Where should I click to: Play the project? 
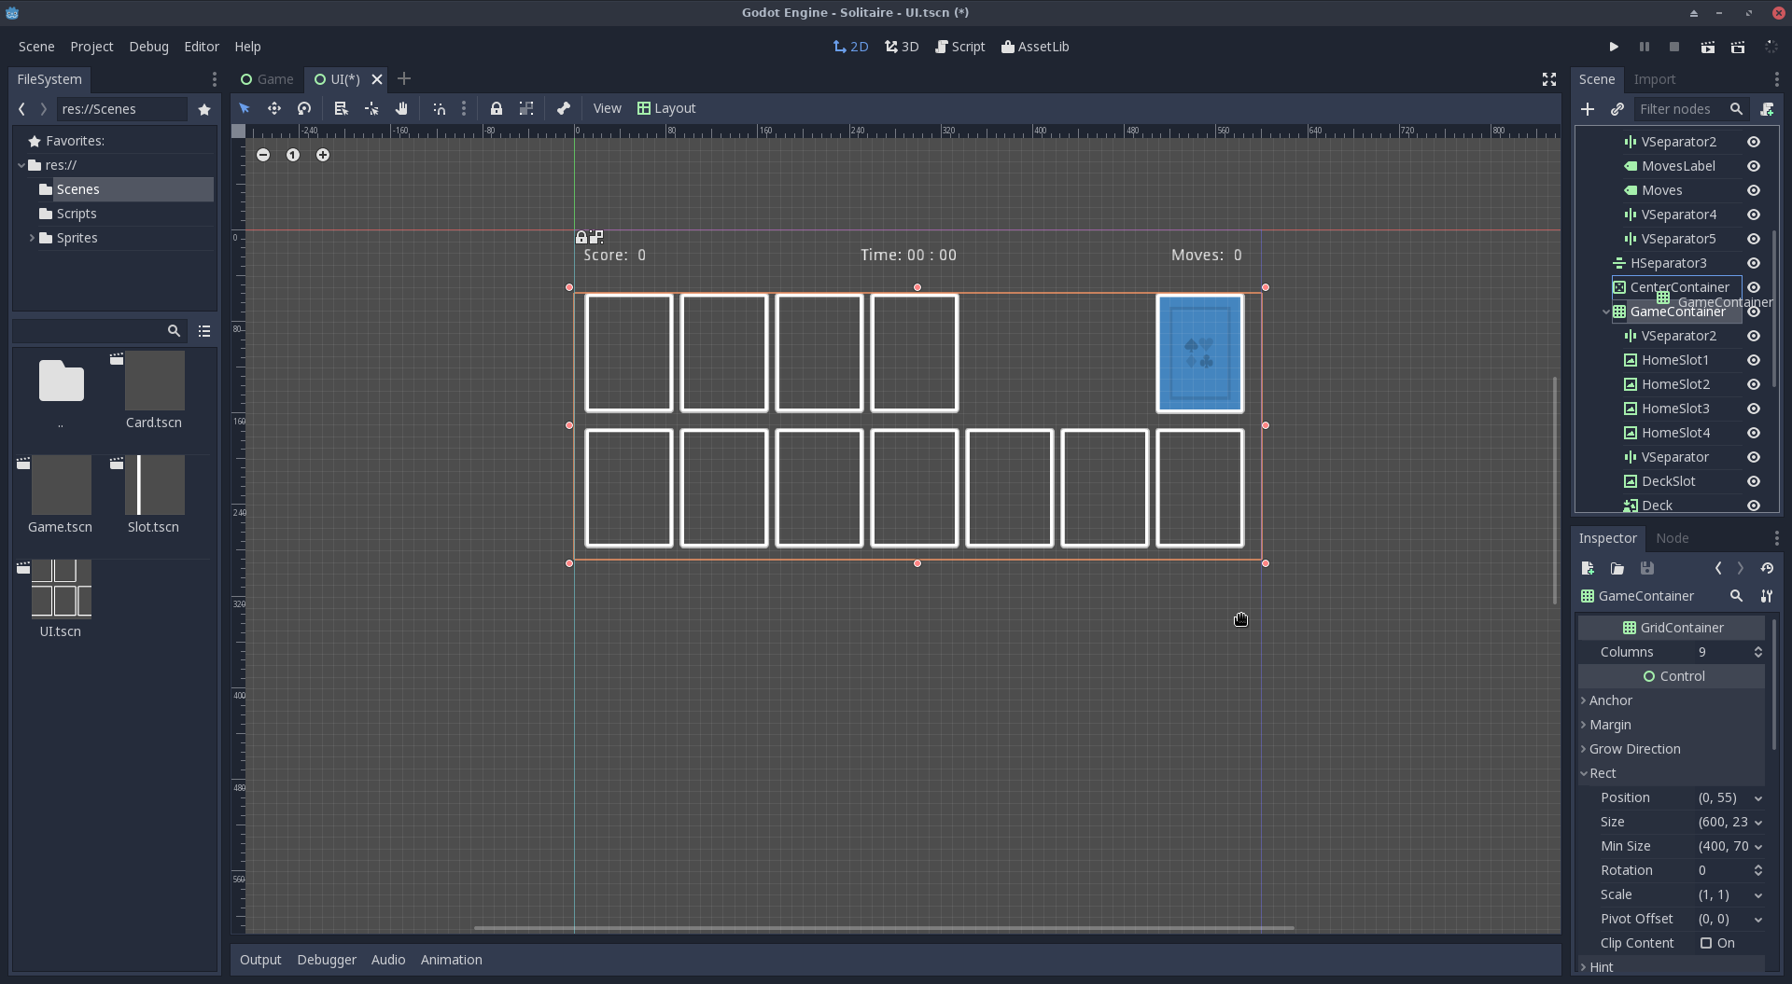[x=1614, y=47]
